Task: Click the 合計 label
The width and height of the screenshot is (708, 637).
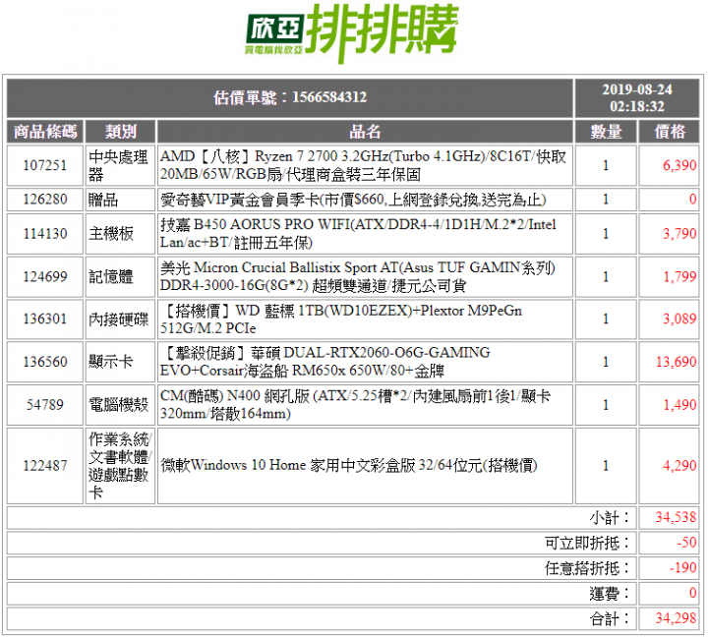Action: coord(609,618)
